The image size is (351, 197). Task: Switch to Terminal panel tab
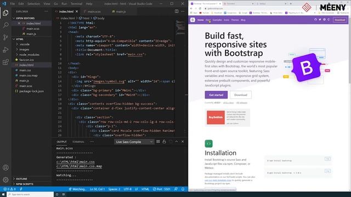78,142
